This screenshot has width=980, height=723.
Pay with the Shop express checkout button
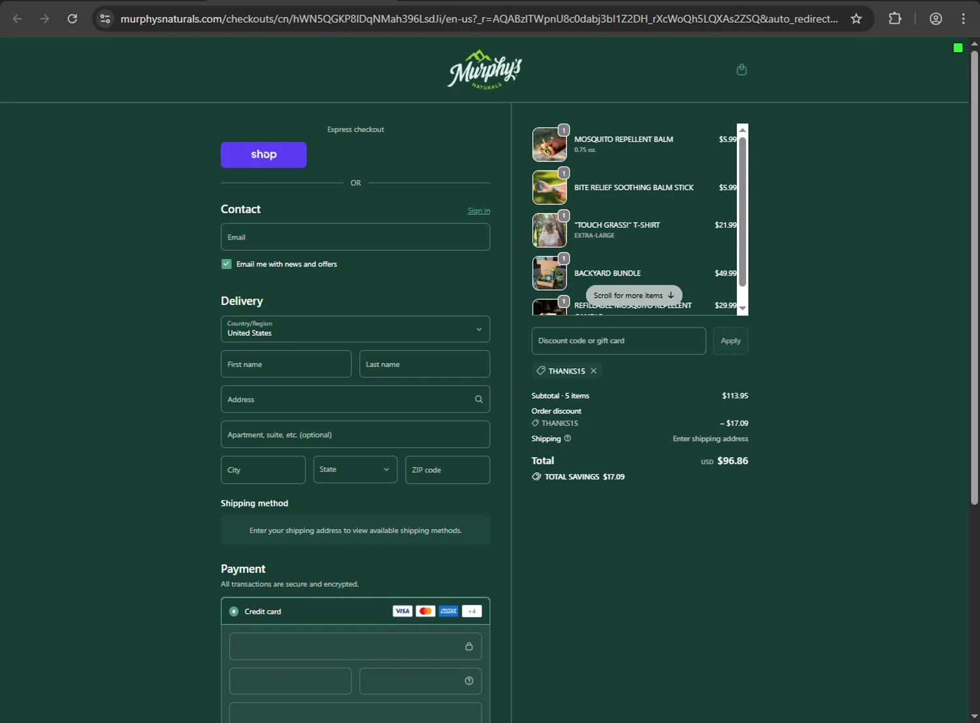pyautogui.click(x=263, y=155)
